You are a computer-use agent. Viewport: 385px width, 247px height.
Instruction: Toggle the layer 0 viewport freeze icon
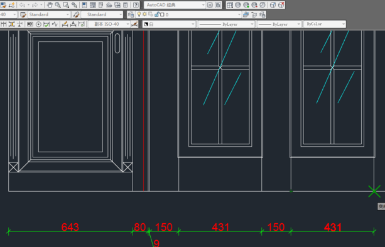150,14
